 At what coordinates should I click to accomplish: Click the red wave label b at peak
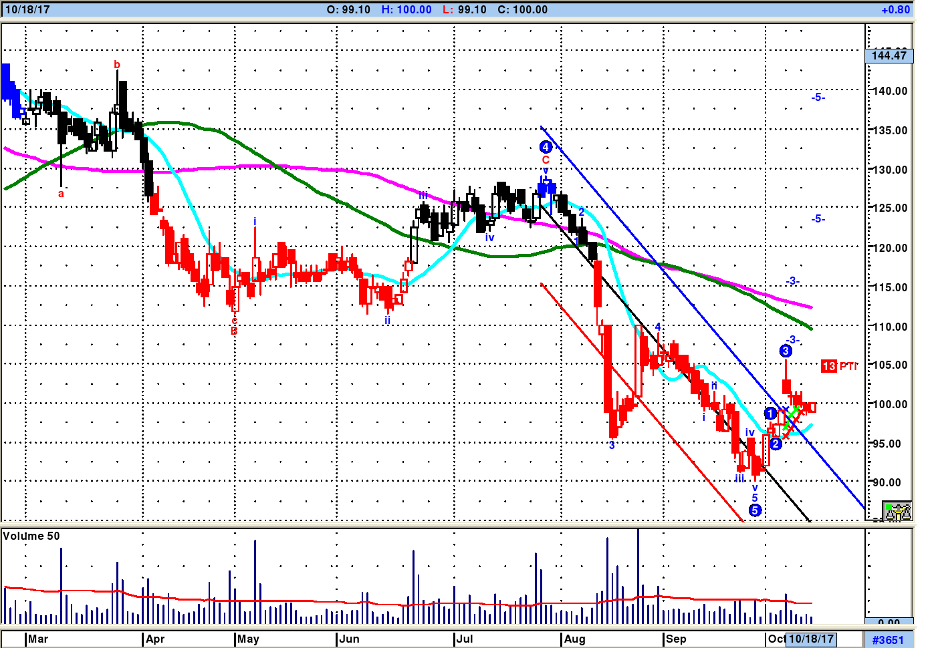[117, 65]
